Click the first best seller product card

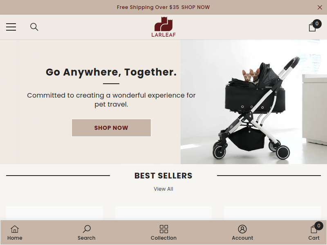coord(55,213)
